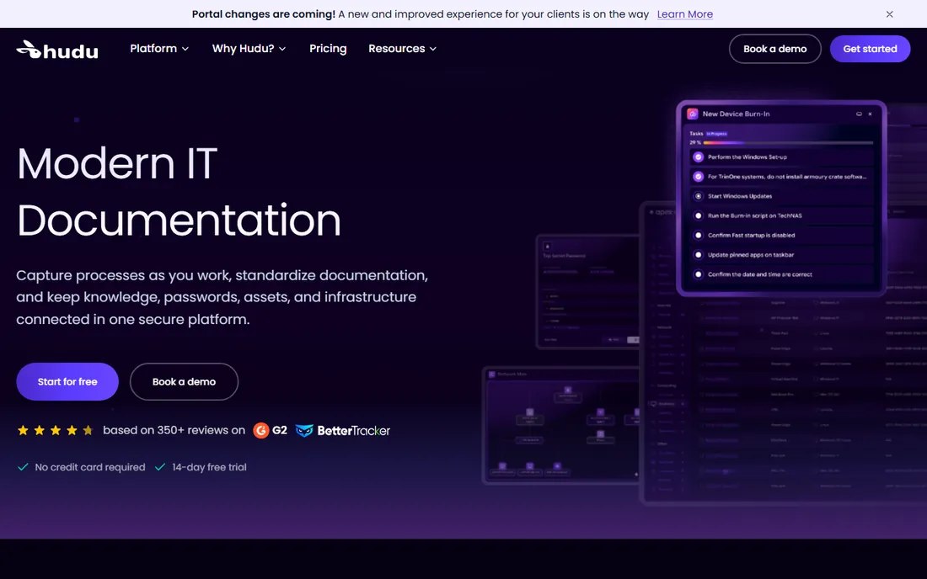The width and height of the screenshot is (927, 579).
Task: Click the 29 % progress label
Action: tap(694, 143)
